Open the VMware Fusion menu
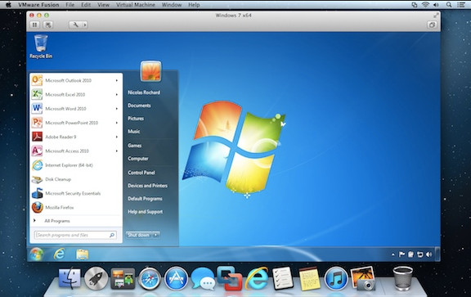471x297 pixels. 38,5
